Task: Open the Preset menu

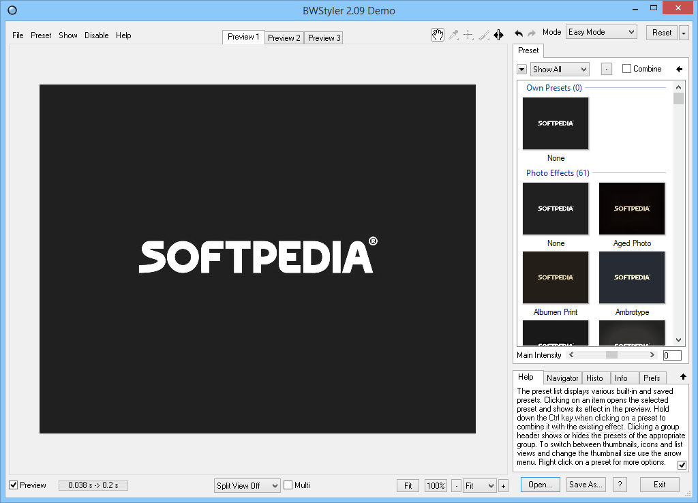Action: 41,35
